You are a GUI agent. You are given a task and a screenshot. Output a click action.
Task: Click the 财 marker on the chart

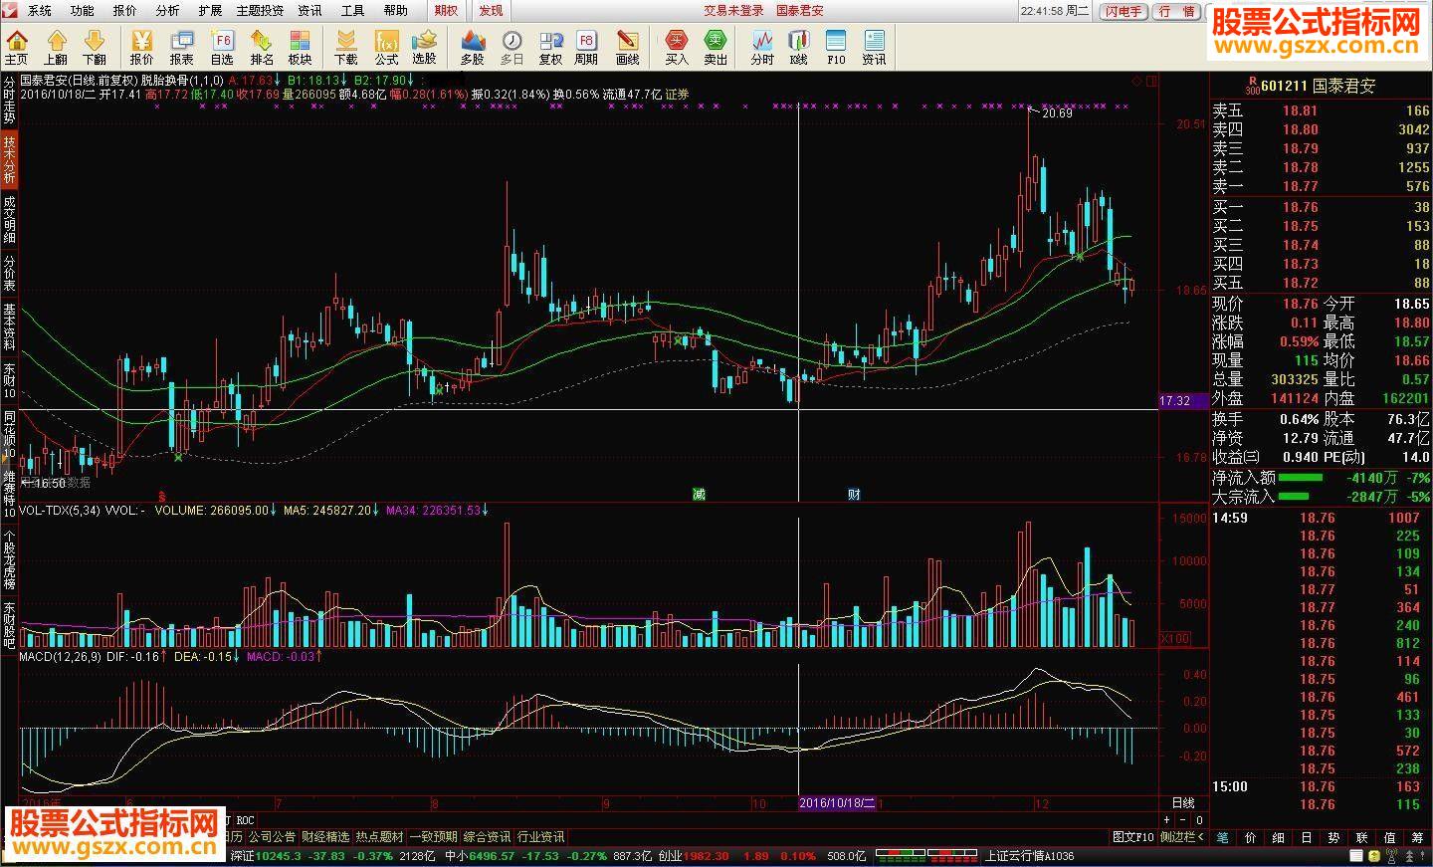(x=854, y=494)
